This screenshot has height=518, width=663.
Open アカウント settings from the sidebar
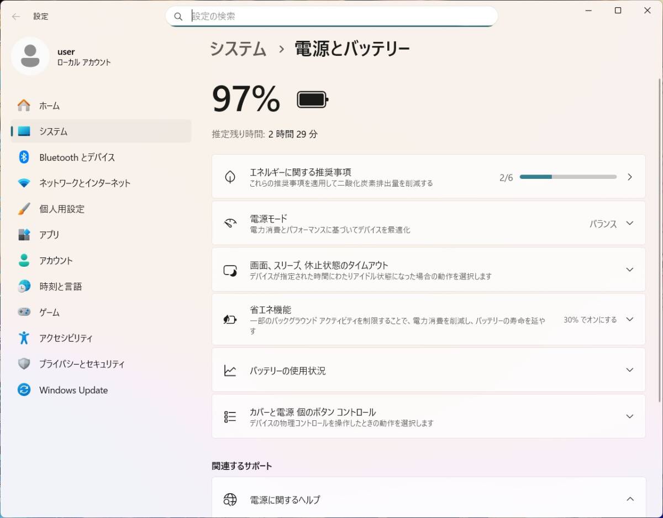(56, 261)
